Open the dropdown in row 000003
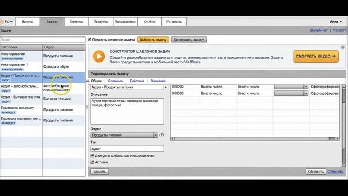This screenshot has width=348, height=196. [291, 93]
